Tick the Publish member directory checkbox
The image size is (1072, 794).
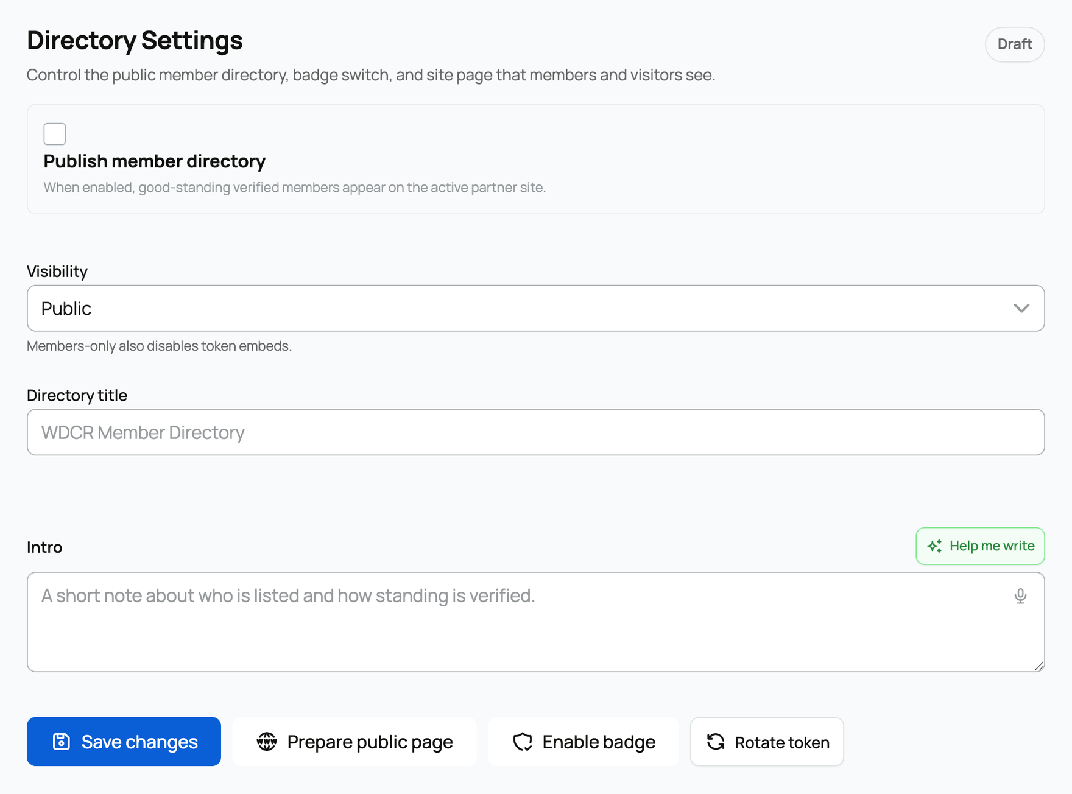(x=55, y=134)
